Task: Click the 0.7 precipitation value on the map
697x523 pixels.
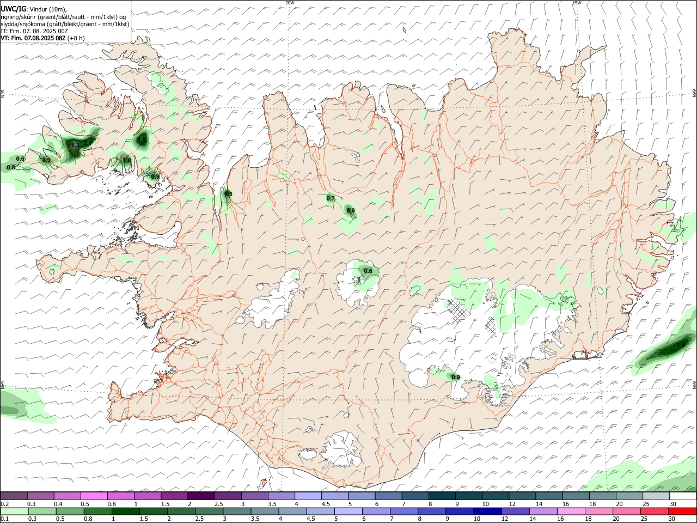Action: pyautogui.click(x=331, y=198)
